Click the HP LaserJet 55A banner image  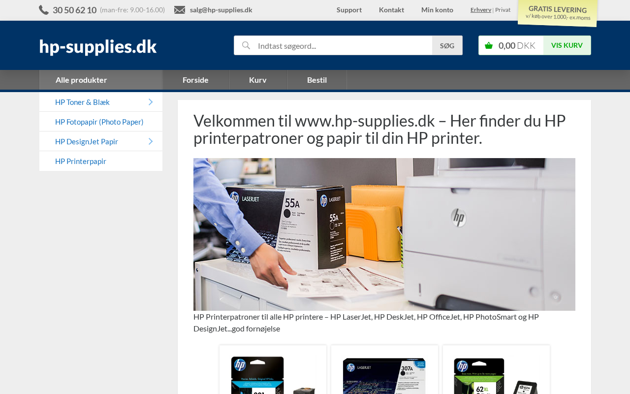pos(384,234)
